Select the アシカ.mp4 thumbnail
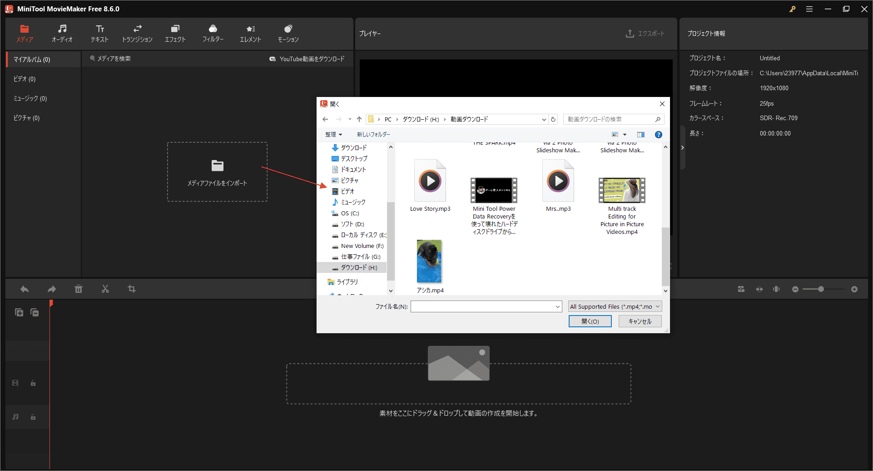 pos(429,261)
